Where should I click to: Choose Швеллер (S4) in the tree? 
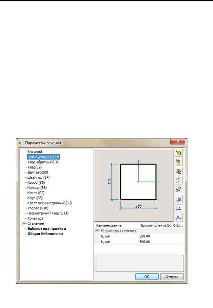click(38, 177)
